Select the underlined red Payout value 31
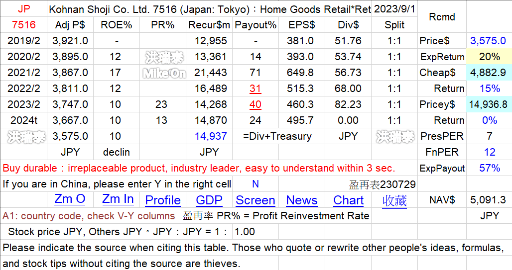Image resolution: width=512 pixels, height=270 pixels. click(x=256, y=89)
